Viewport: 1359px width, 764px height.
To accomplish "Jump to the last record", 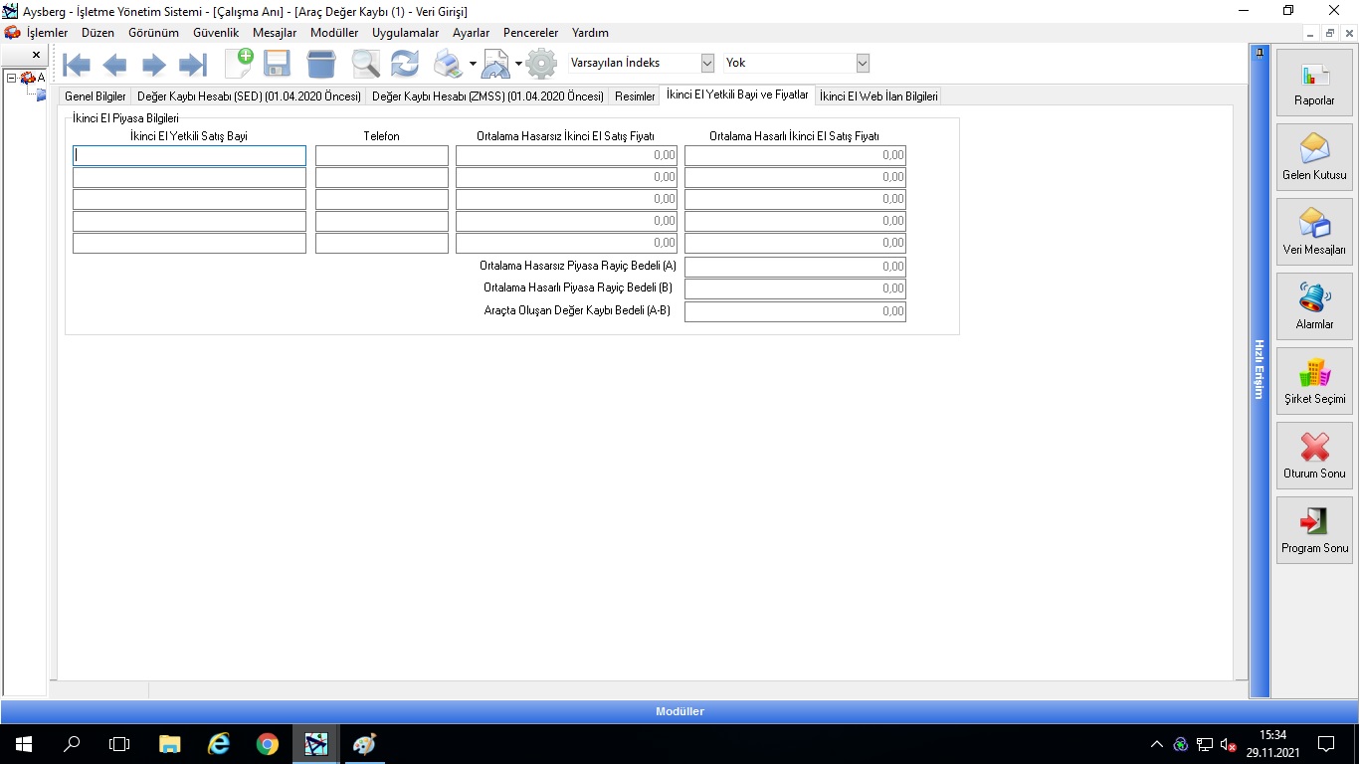I will click(x=192, y=65).
